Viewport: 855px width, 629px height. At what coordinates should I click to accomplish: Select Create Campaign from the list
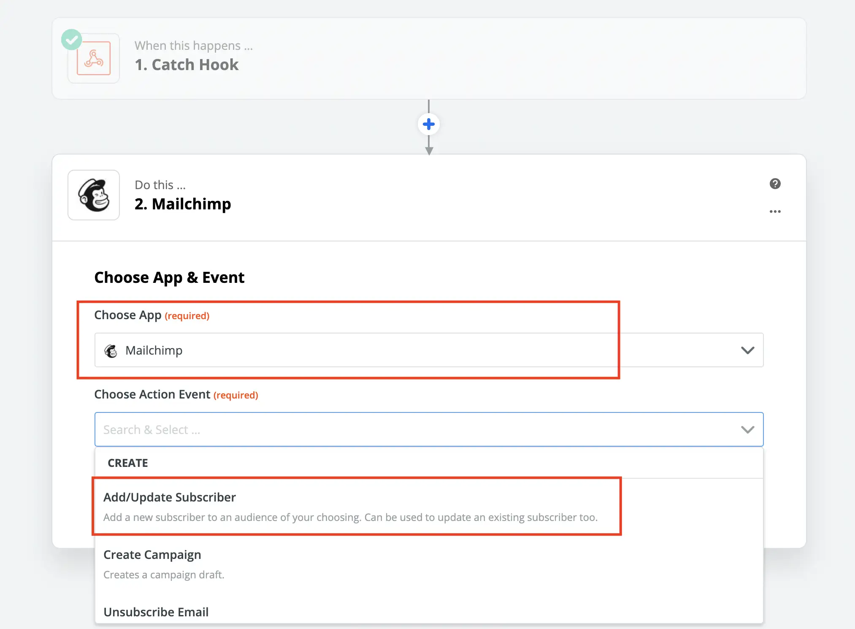[152, 554]
